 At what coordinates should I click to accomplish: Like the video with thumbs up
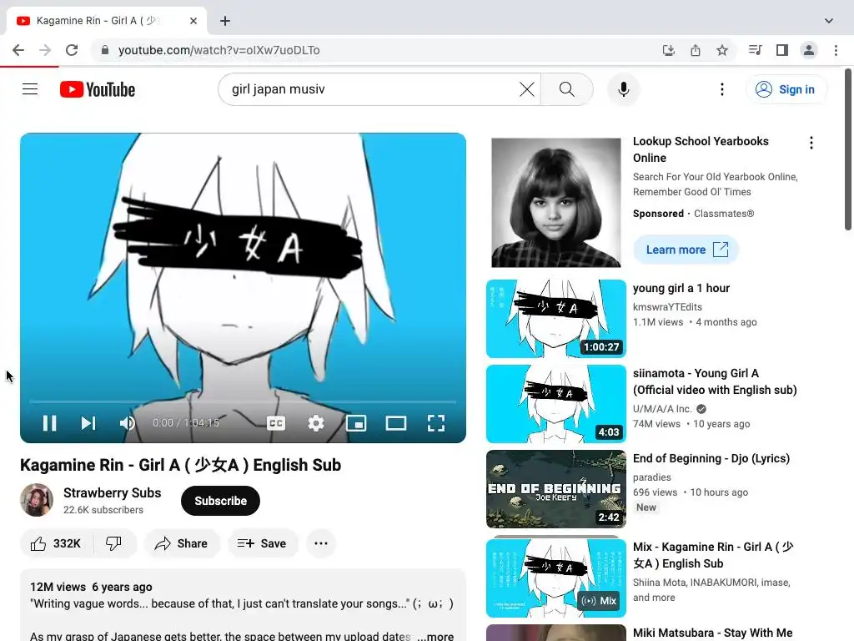click(56, 543)
